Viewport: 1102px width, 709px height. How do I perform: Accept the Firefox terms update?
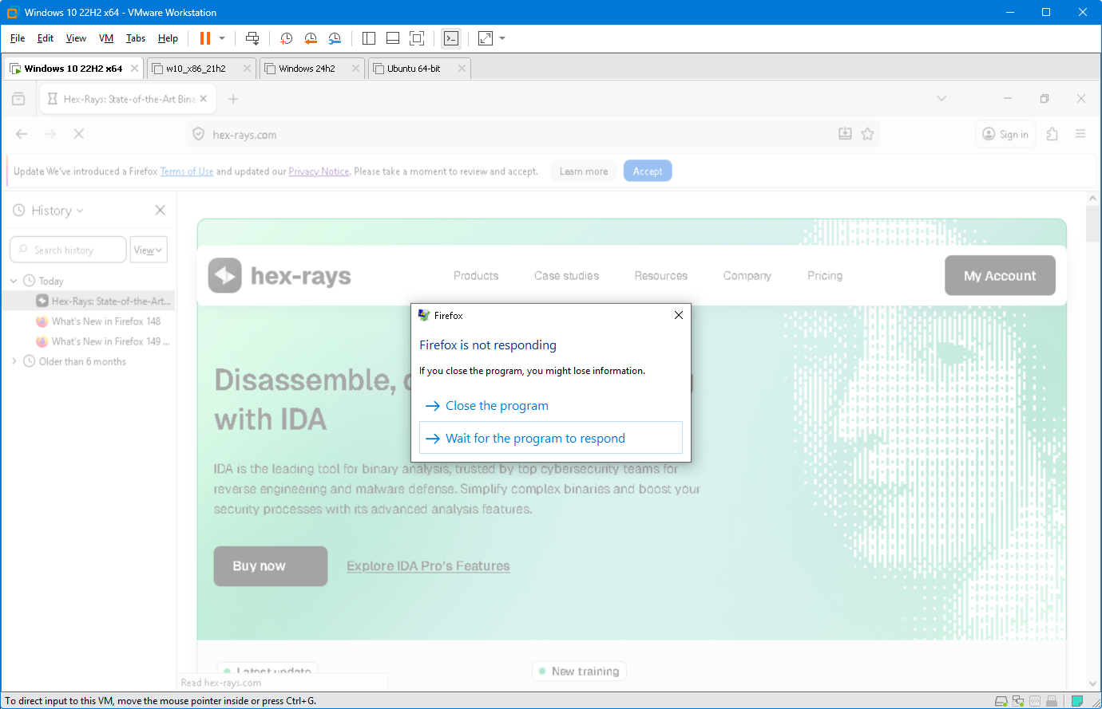tap(648, 171)
